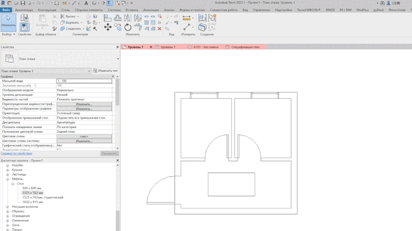The width and height of the screenshot is (412, 231).
Task: Click Изменить for Параметры отображения графики
Action: click(84, 109)
